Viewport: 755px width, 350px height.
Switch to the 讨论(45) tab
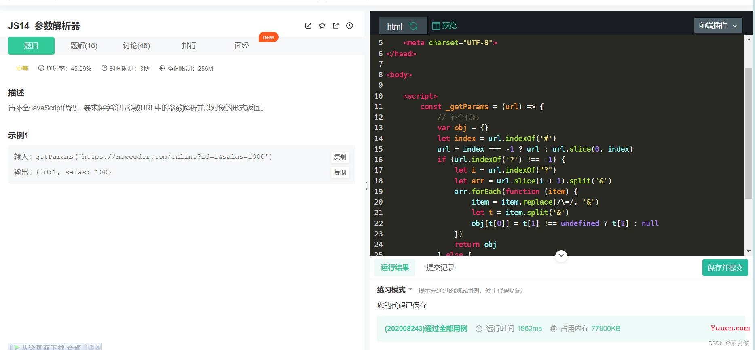pyautogui.click(x=136, y=46)
